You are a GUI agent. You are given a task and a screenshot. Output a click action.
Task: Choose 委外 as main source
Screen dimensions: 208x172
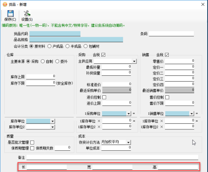(x=57, y=61)
